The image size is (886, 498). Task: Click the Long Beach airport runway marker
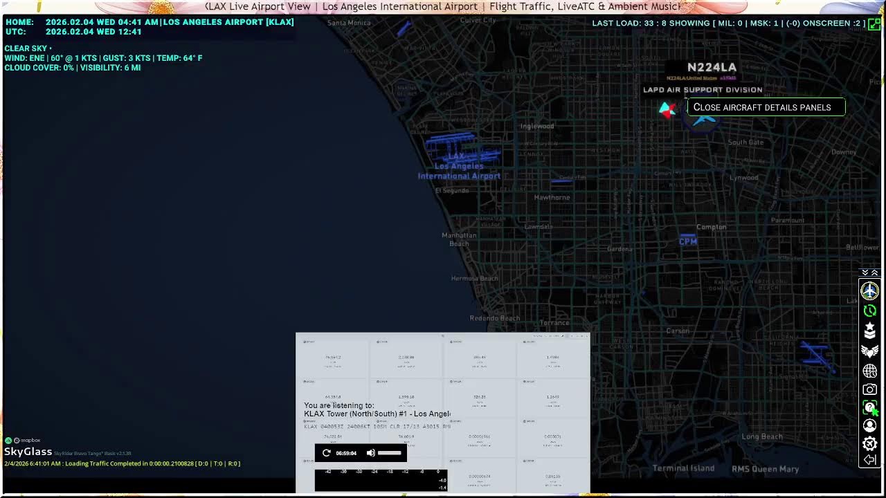817,356
